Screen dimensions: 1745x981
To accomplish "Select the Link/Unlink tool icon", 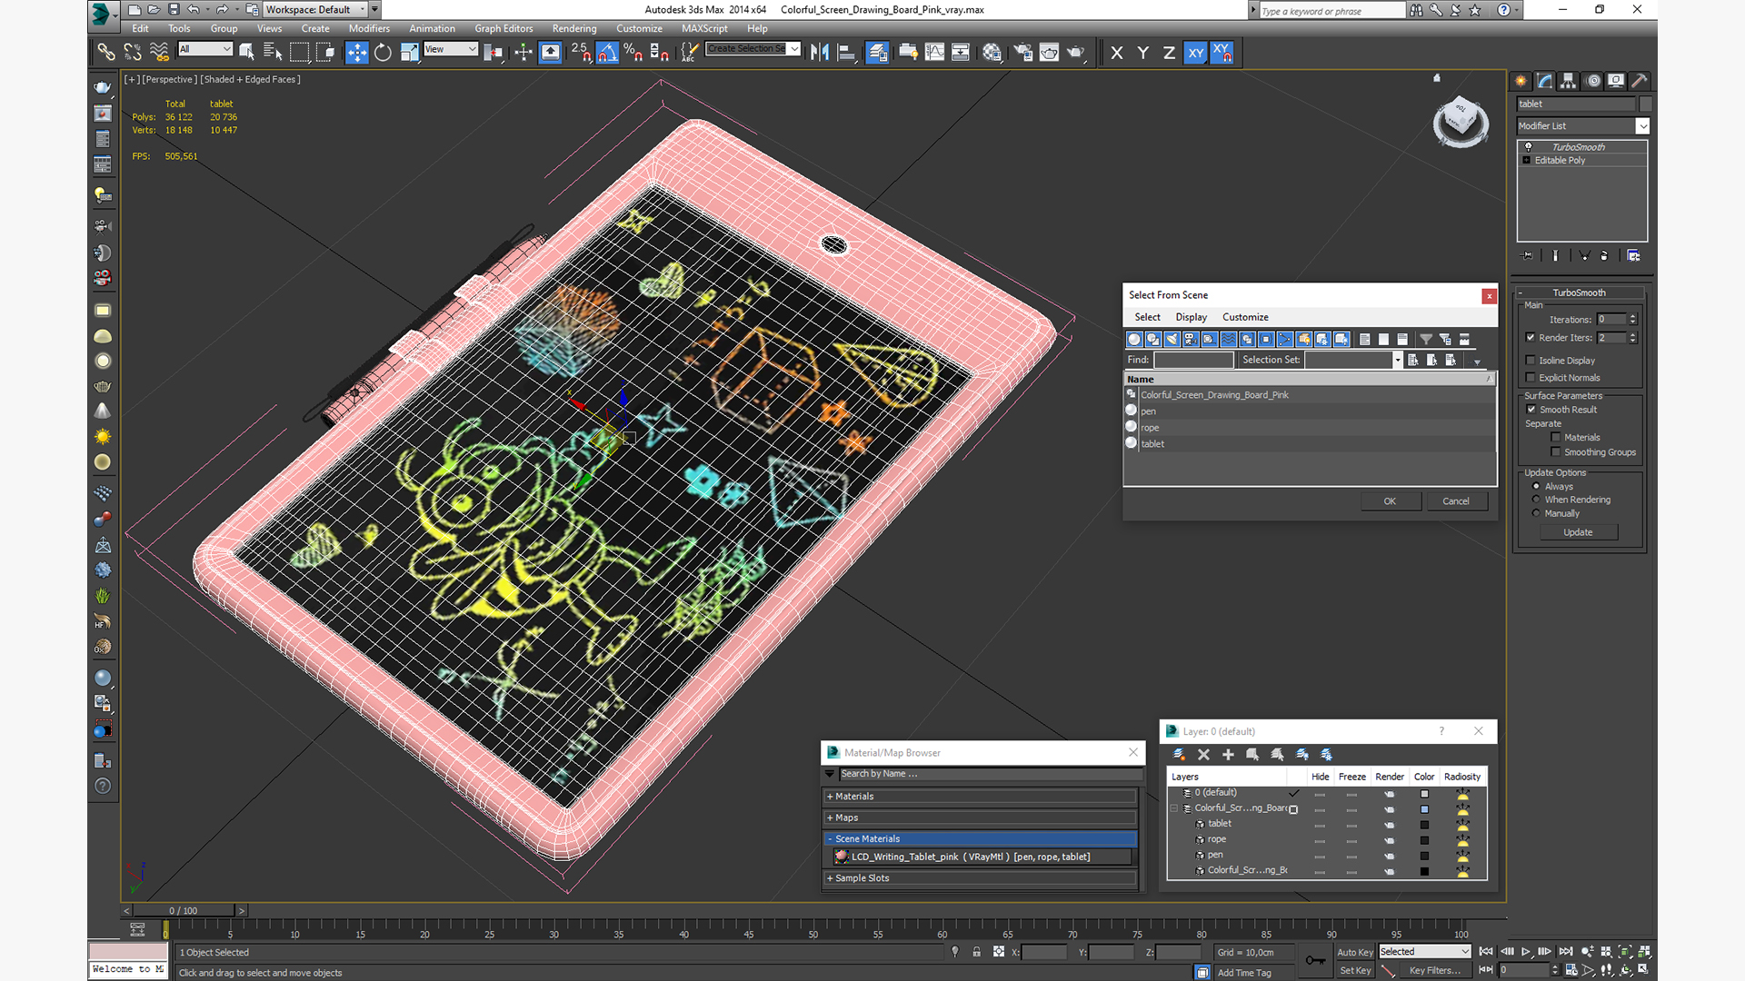I will [x=105, y=50].
